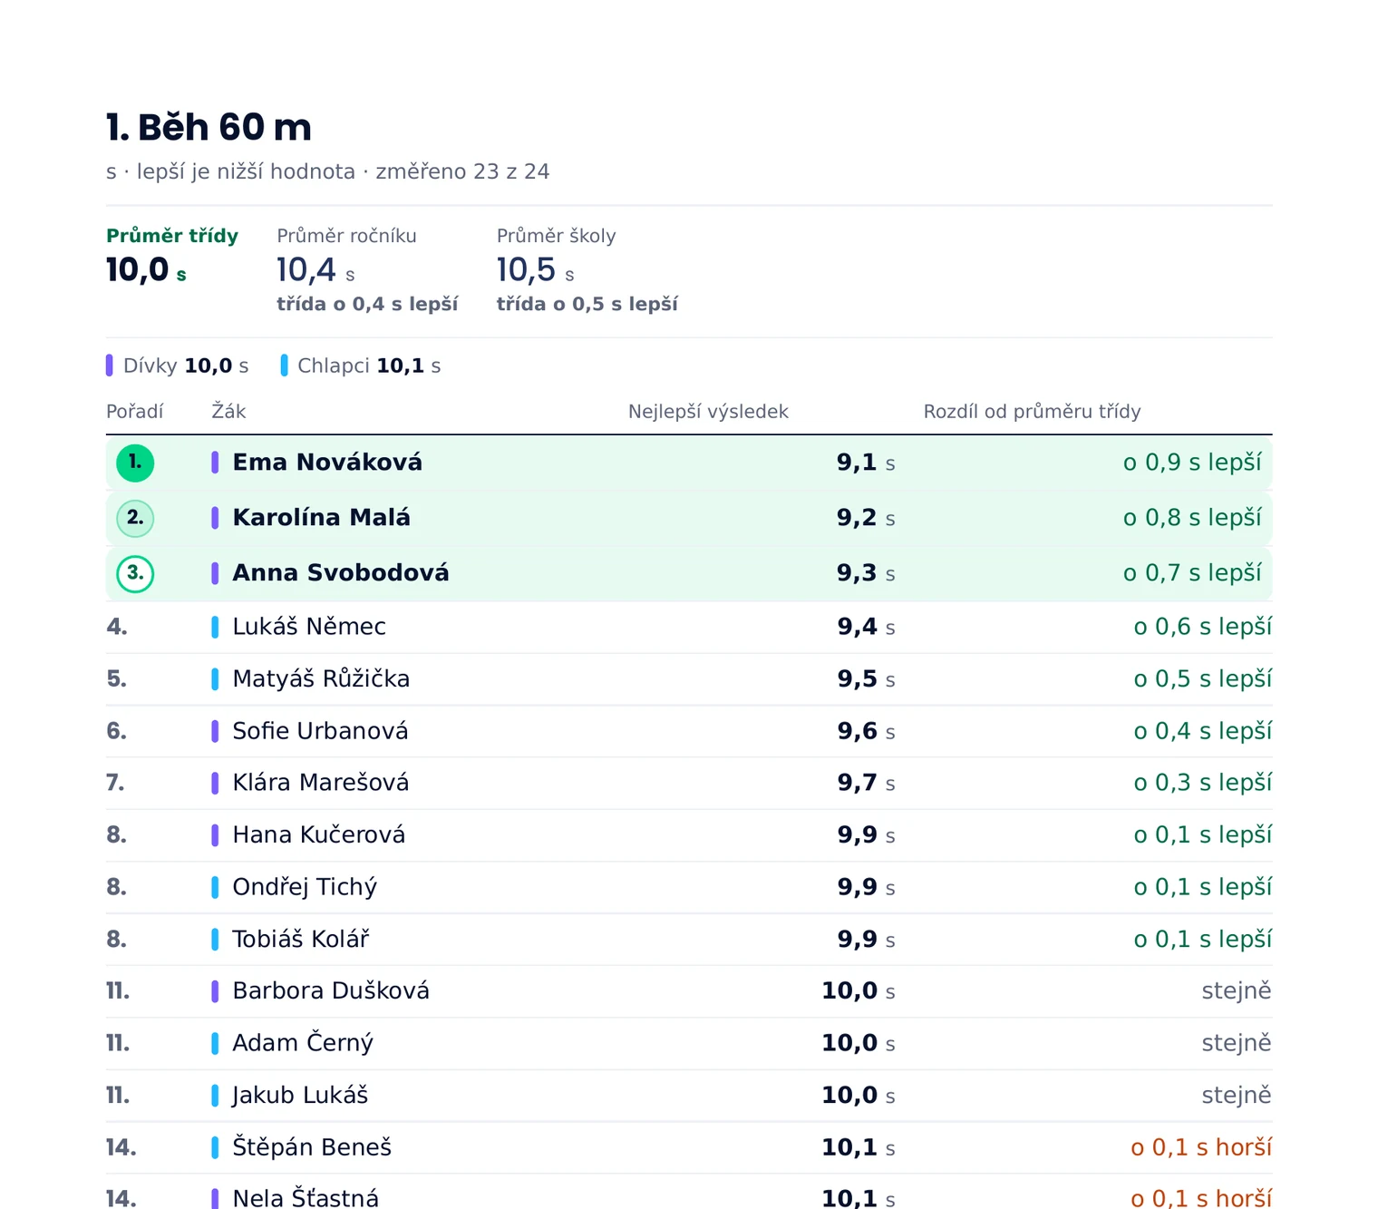Click the "Žák" column header
Image resolution: width=1378 pixels, height=1209 pixels.
tap(228, 412)
